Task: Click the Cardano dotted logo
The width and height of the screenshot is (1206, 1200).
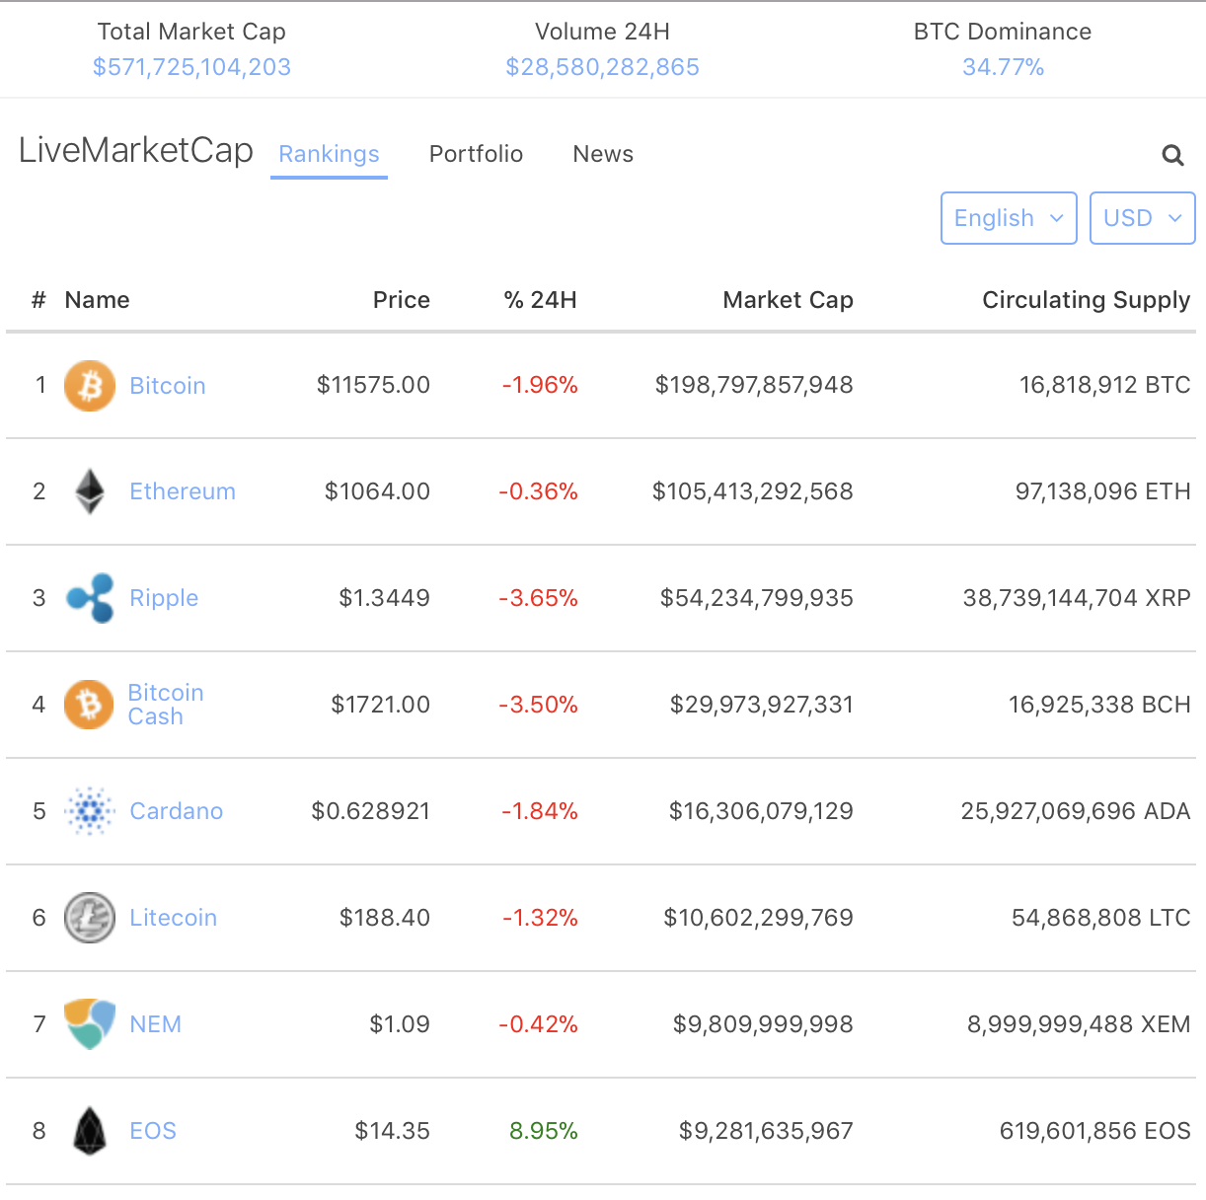Action: click(90, 811)
